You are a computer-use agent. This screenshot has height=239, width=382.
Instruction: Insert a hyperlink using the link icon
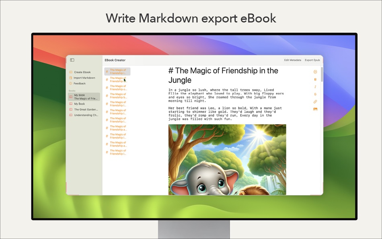pyautogui.click(x=315, y=101)
